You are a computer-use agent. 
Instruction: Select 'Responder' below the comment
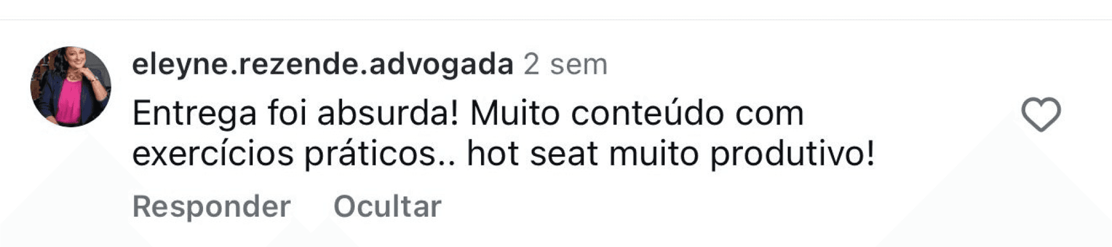pos(211,206)
